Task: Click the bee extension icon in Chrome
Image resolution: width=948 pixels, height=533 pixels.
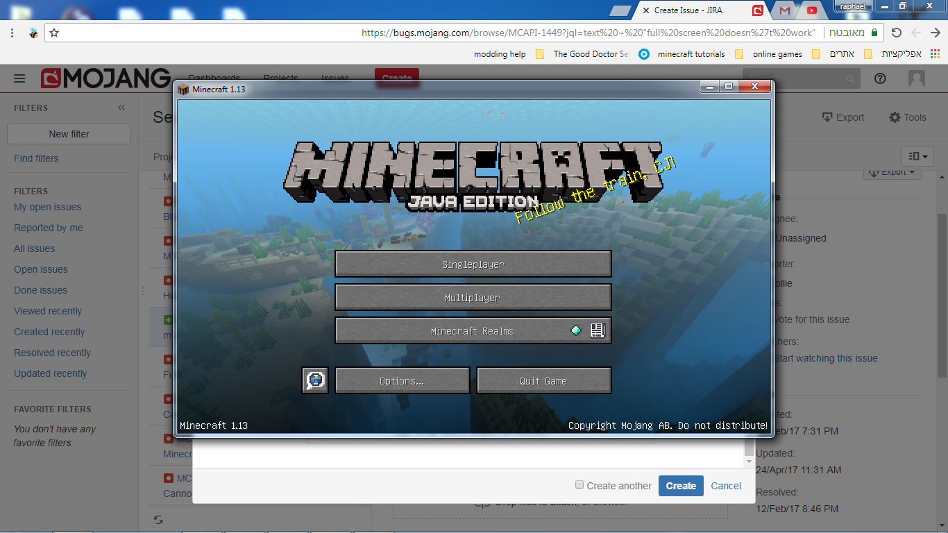Action: click(x=33, y=33)
